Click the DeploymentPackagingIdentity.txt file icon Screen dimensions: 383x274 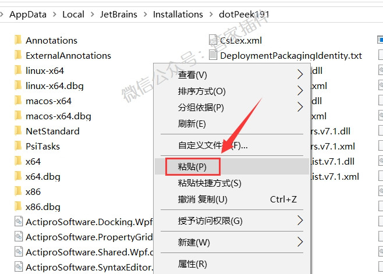(213, 55)
